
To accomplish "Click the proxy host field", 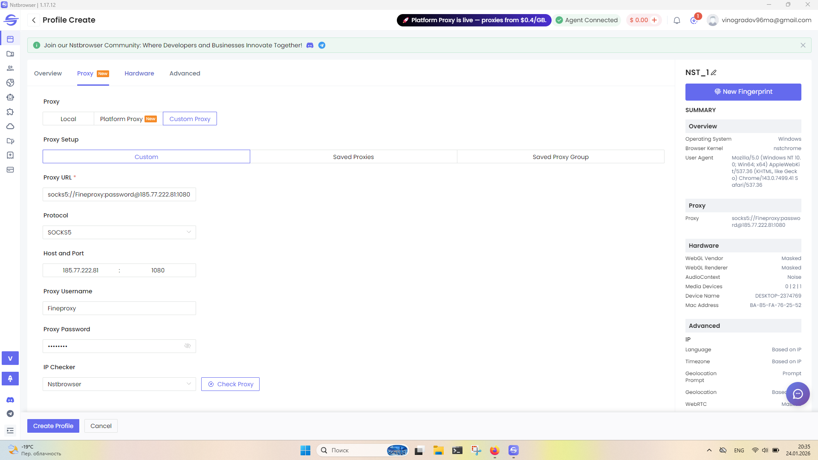I will [x=81, y=270].
